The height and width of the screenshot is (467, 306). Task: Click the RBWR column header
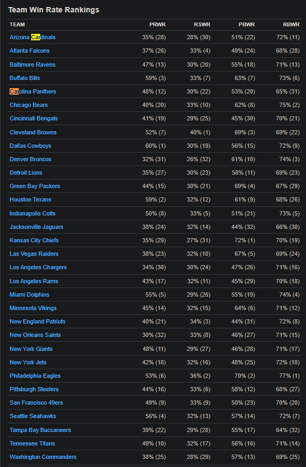[x=292, y=25]
